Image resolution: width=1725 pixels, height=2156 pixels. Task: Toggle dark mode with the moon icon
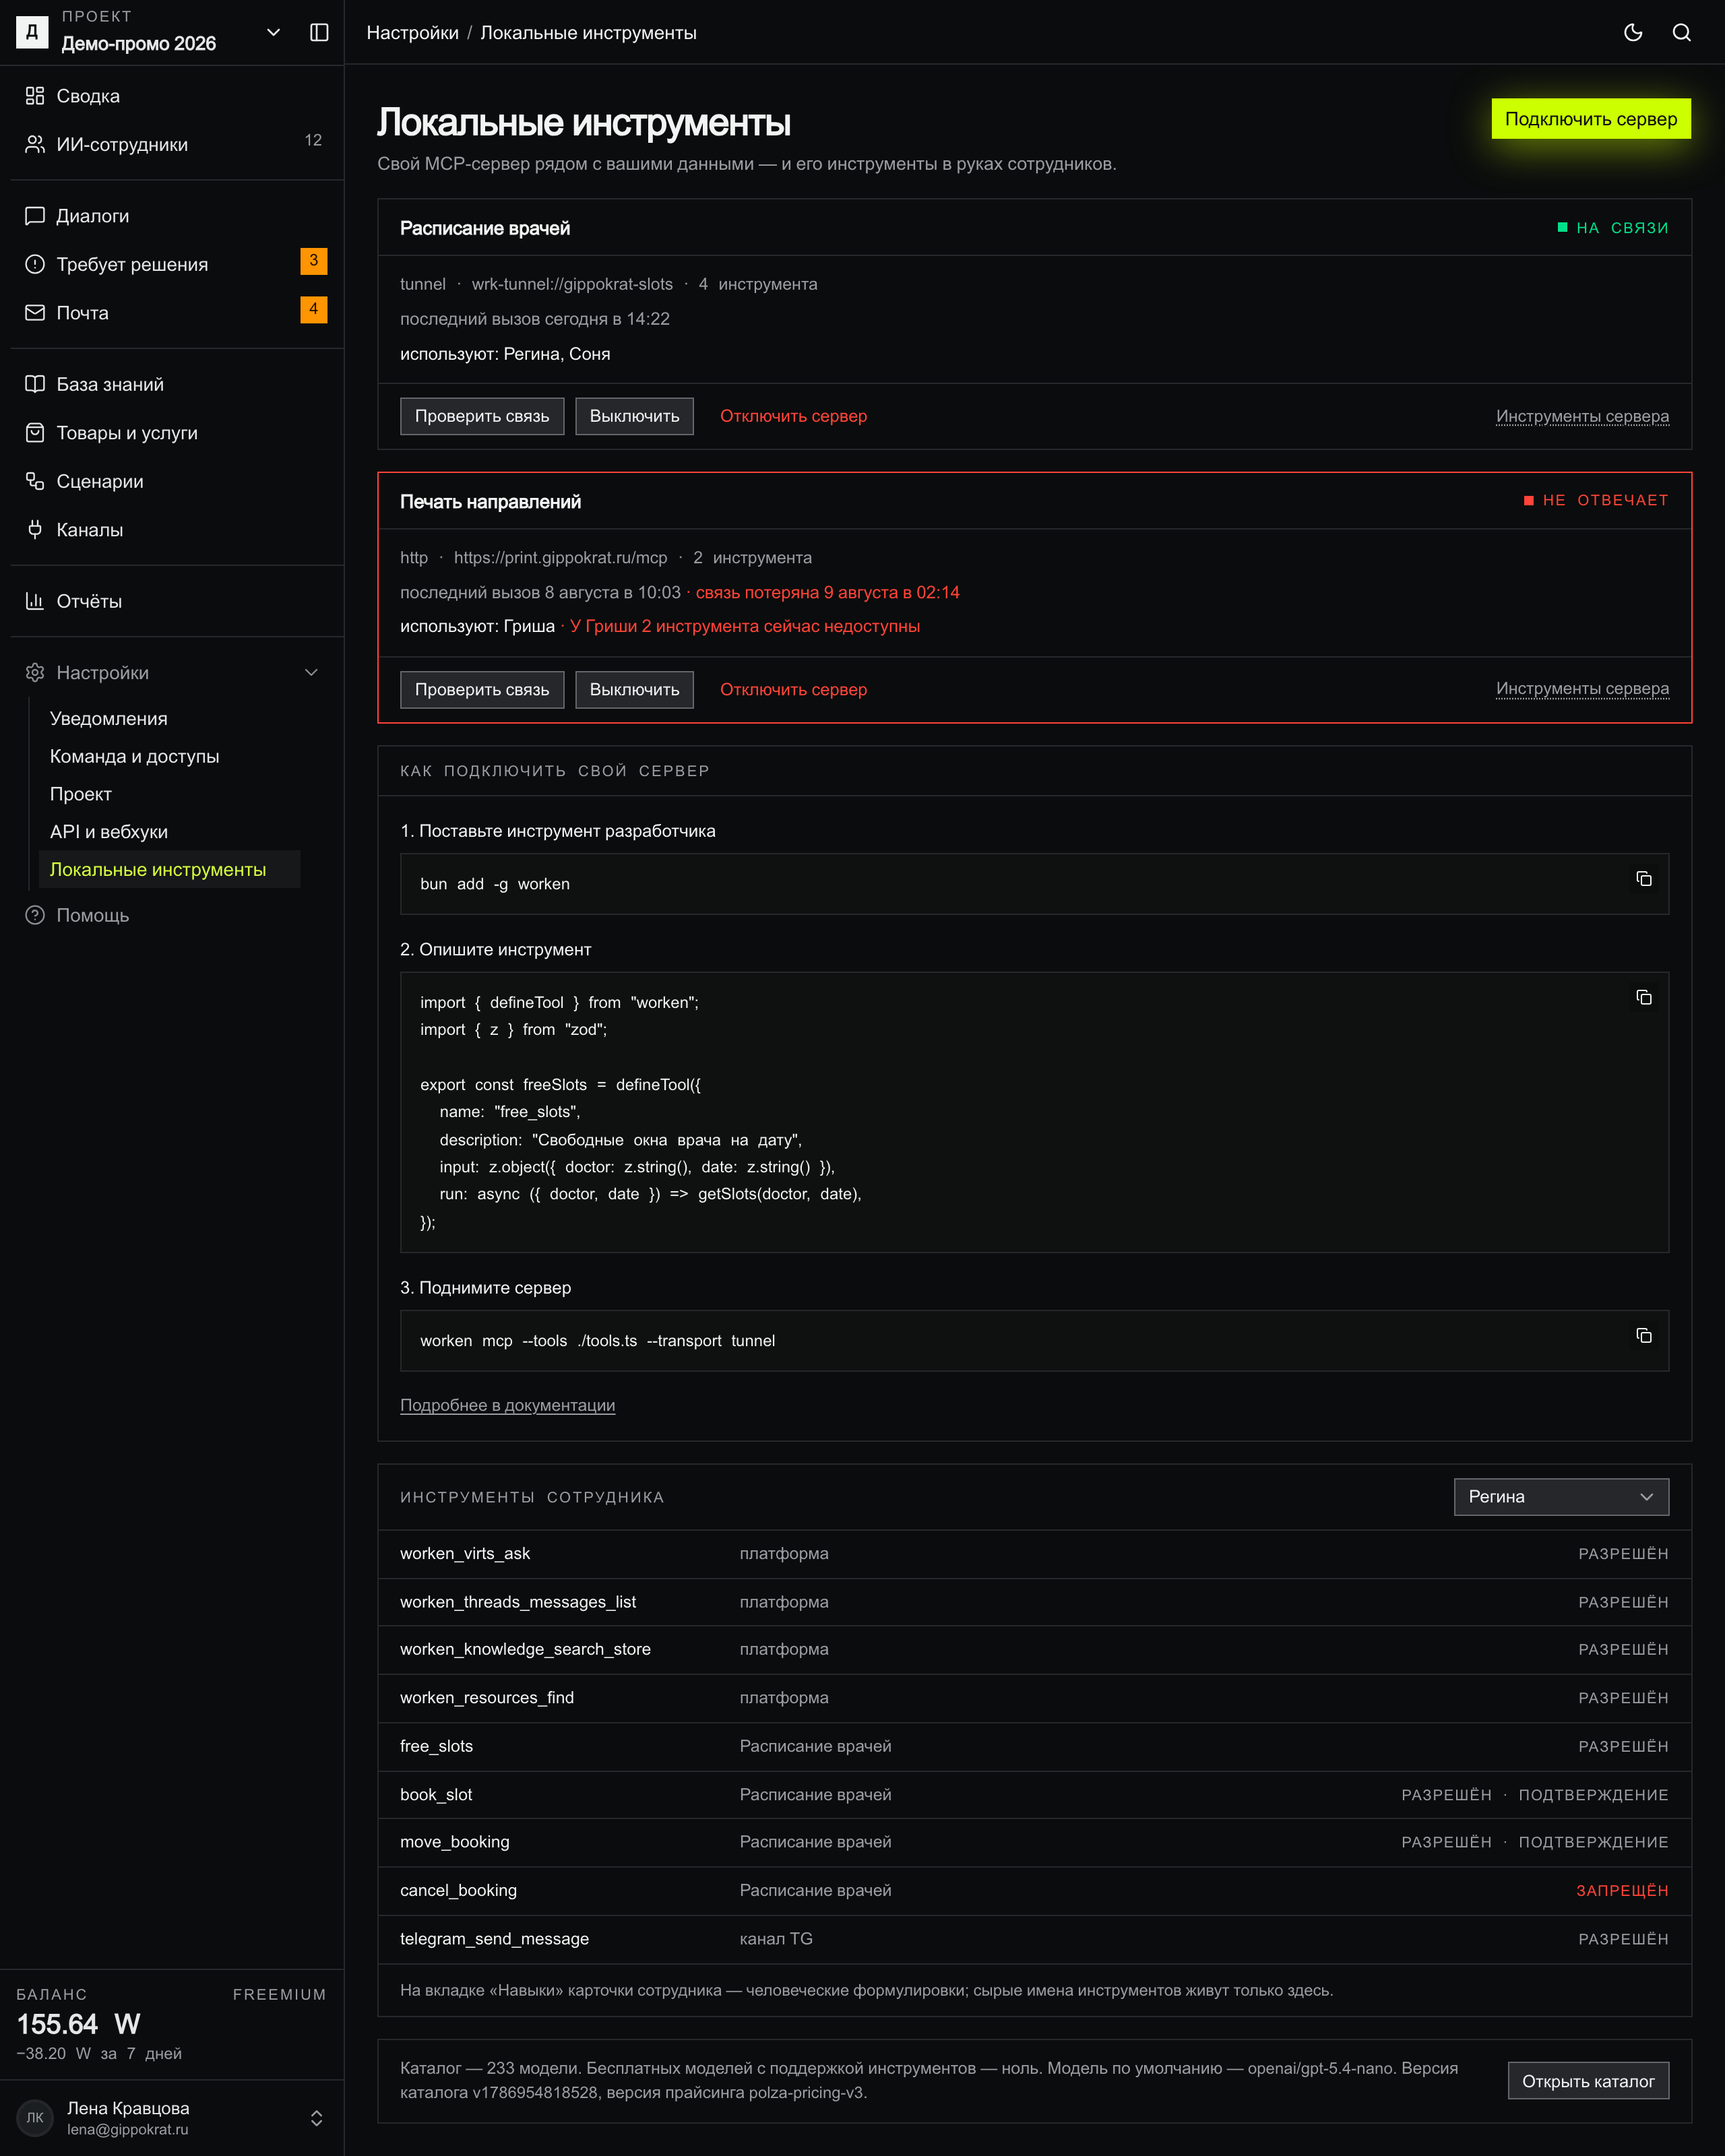tap(1633, 32)
